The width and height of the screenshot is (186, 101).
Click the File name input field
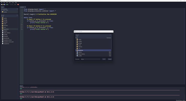(90, 59)
